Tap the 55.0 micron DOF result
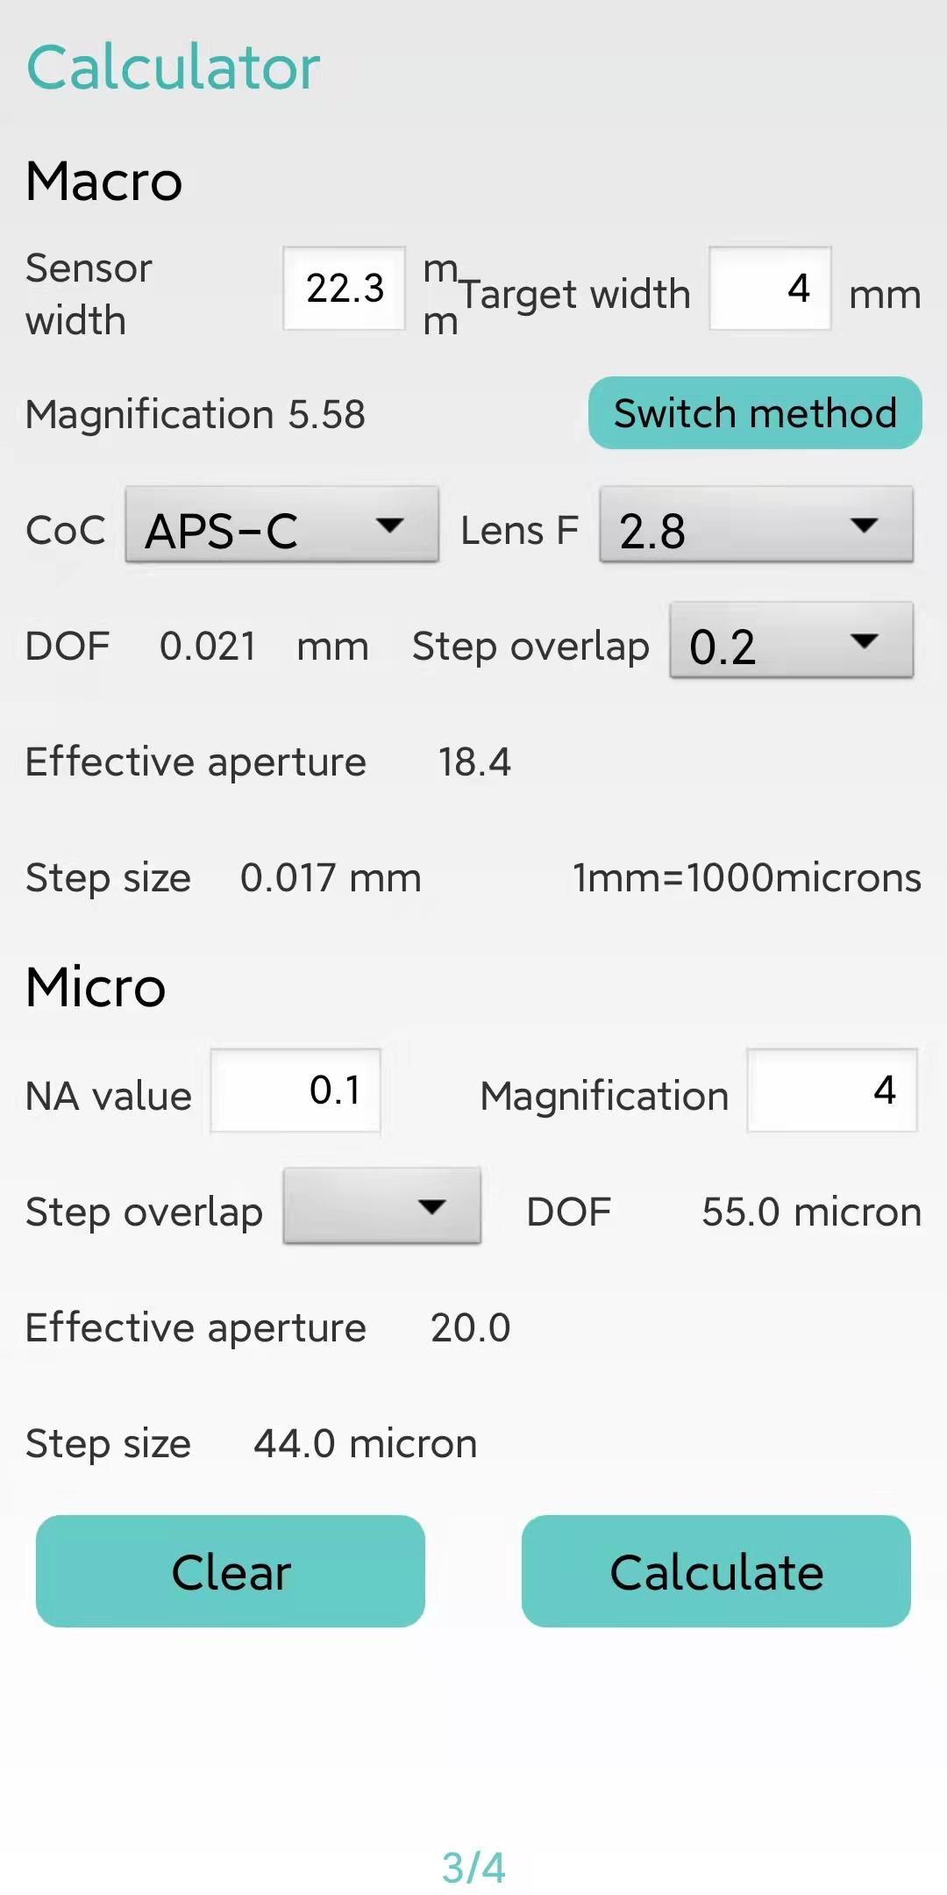 [x=812, y=1212]
